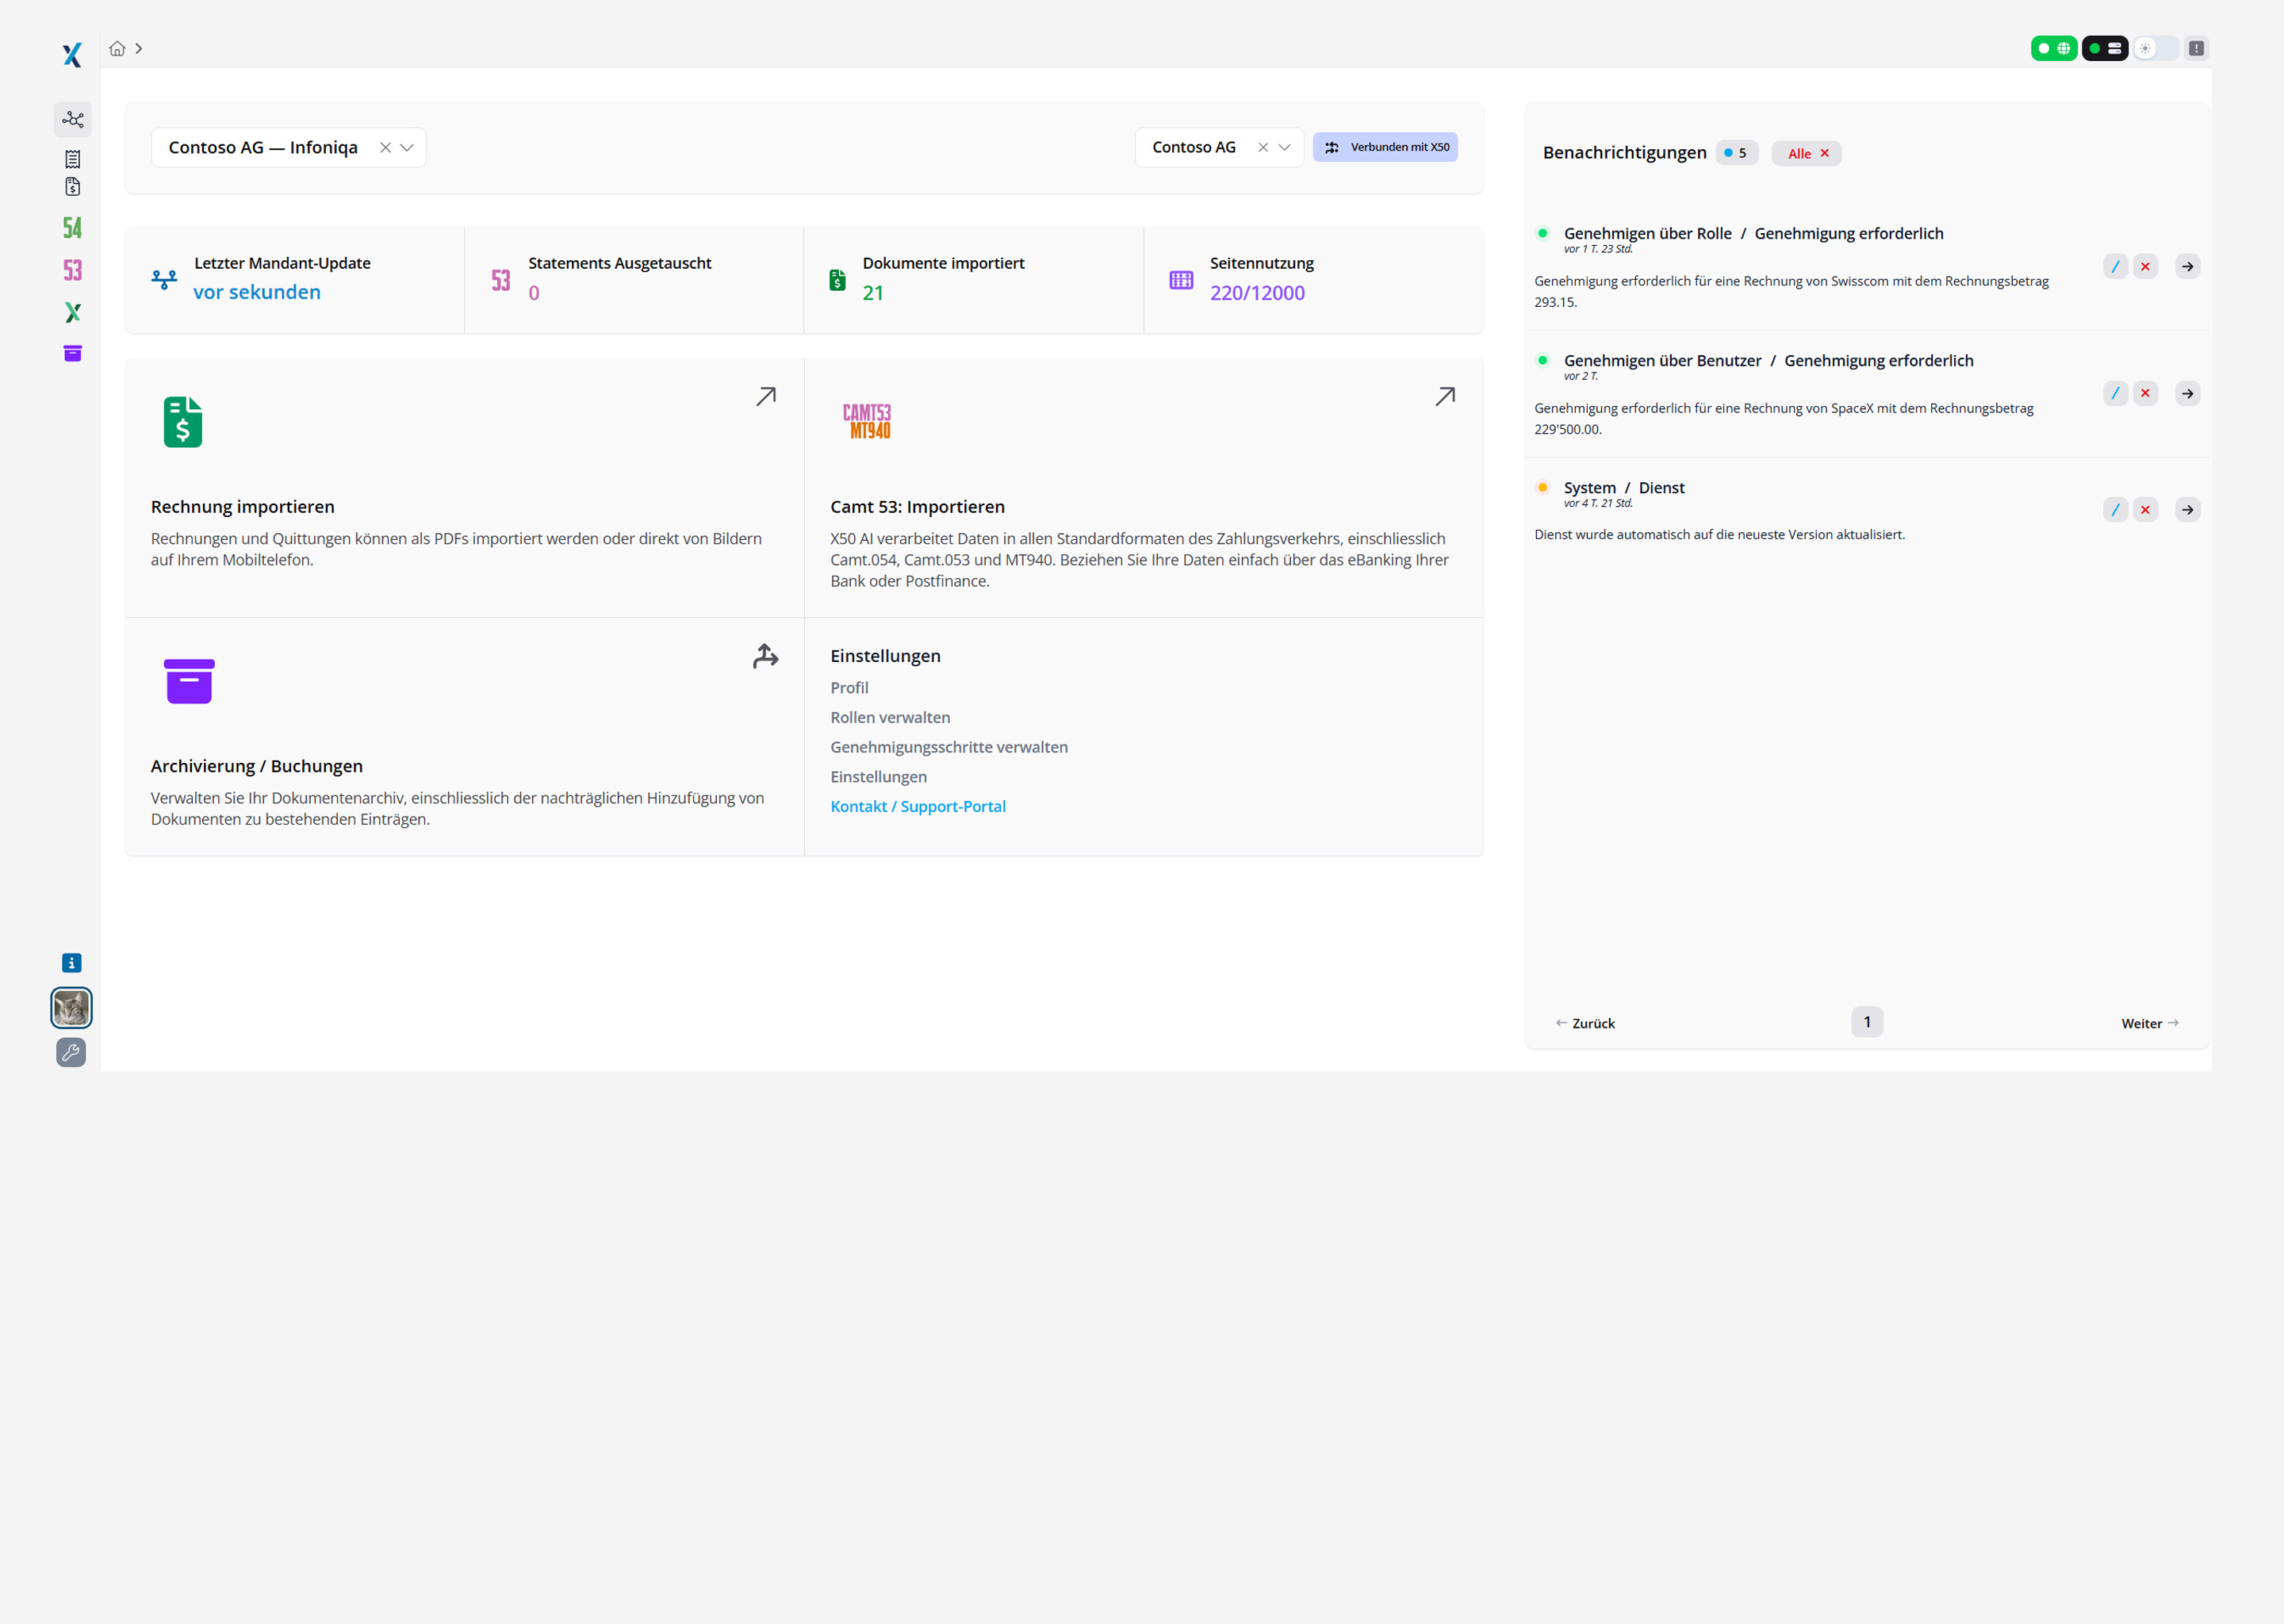Clear the Contoso AG — Infoniqa selection
The image size is (2284, 1624).
coord(385,148)
